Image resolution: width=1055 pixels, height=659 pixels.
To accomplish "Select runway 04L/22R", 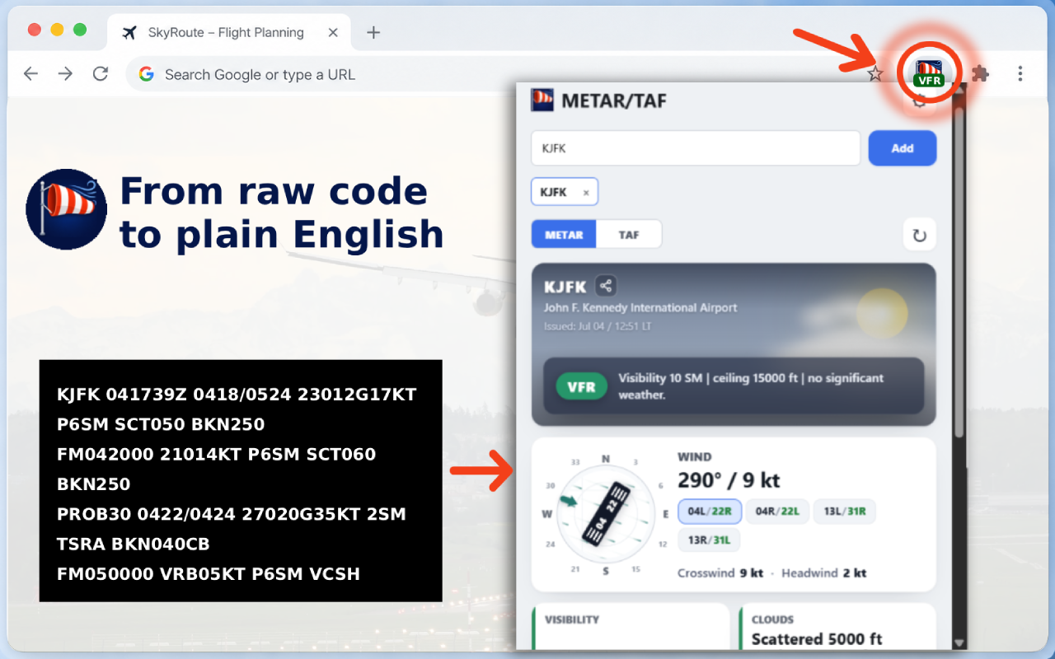I will (710, 512).
